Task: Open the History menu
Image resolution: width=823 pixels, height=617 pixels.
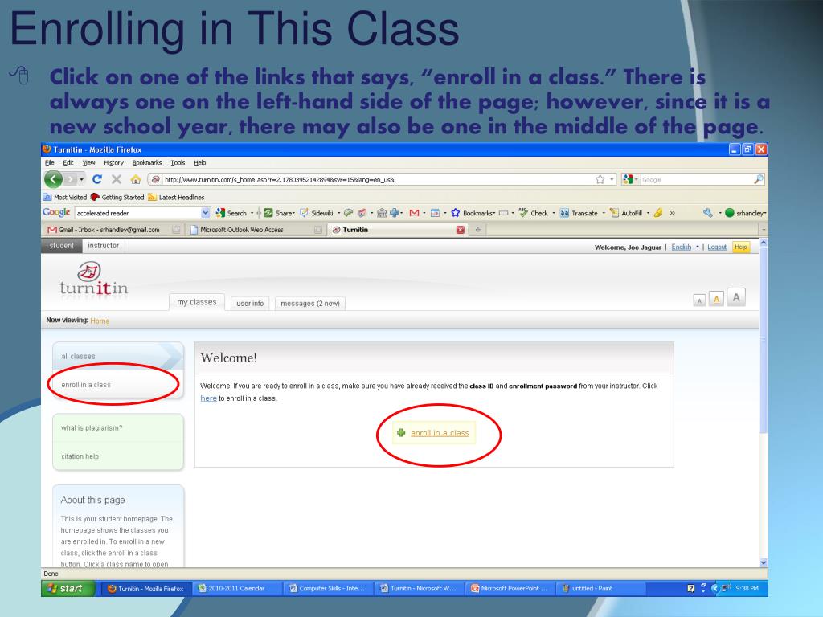Action: coord(113,162)
